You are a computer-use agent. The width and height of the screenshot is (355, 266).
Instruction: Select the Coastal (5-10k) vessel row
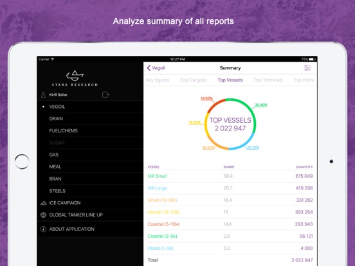230,224
